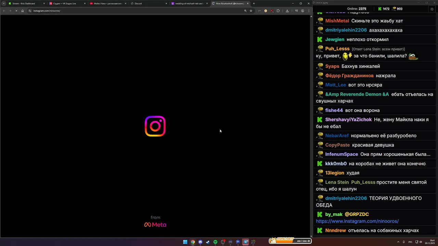Click the @GRPZDC mention in chat

pyautogui.click(x=357, y=214)
